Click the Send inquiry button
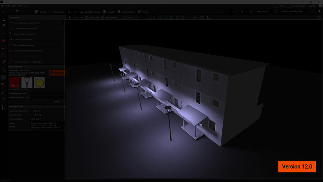 click(x=57, y=73)
